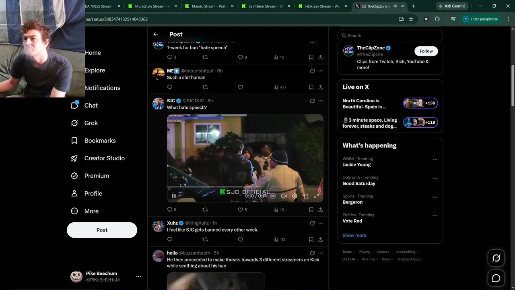The height and width of the screenshot is (290, 515).
Task: Share the "1-week for ban" post
Action: point(321,57)
